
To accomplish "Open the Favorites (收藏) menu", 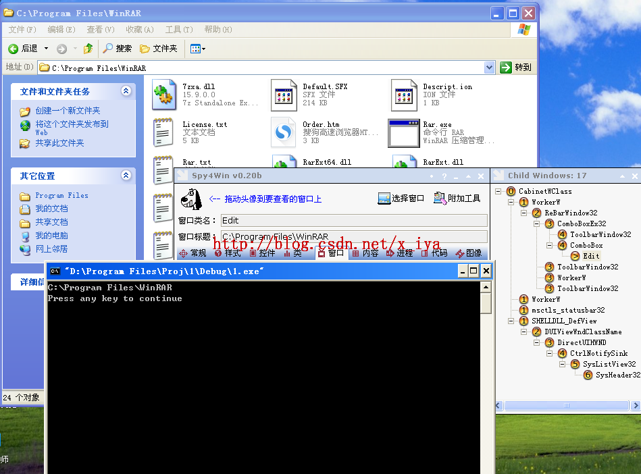I will click(140, 30).
